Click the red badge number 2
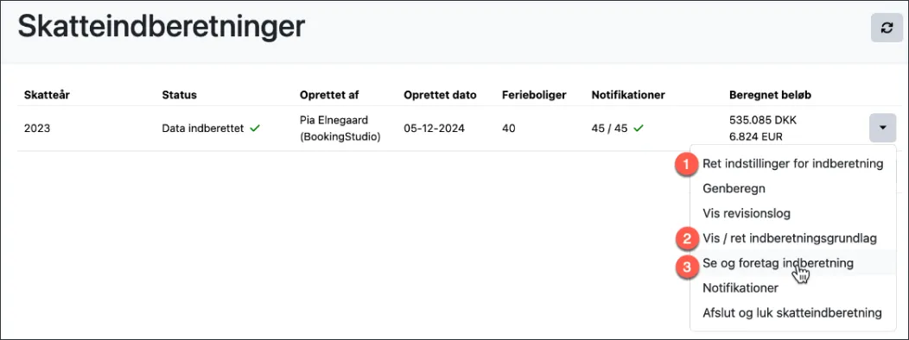Screen dimensions: 909x340 click(x=686, y=238)
